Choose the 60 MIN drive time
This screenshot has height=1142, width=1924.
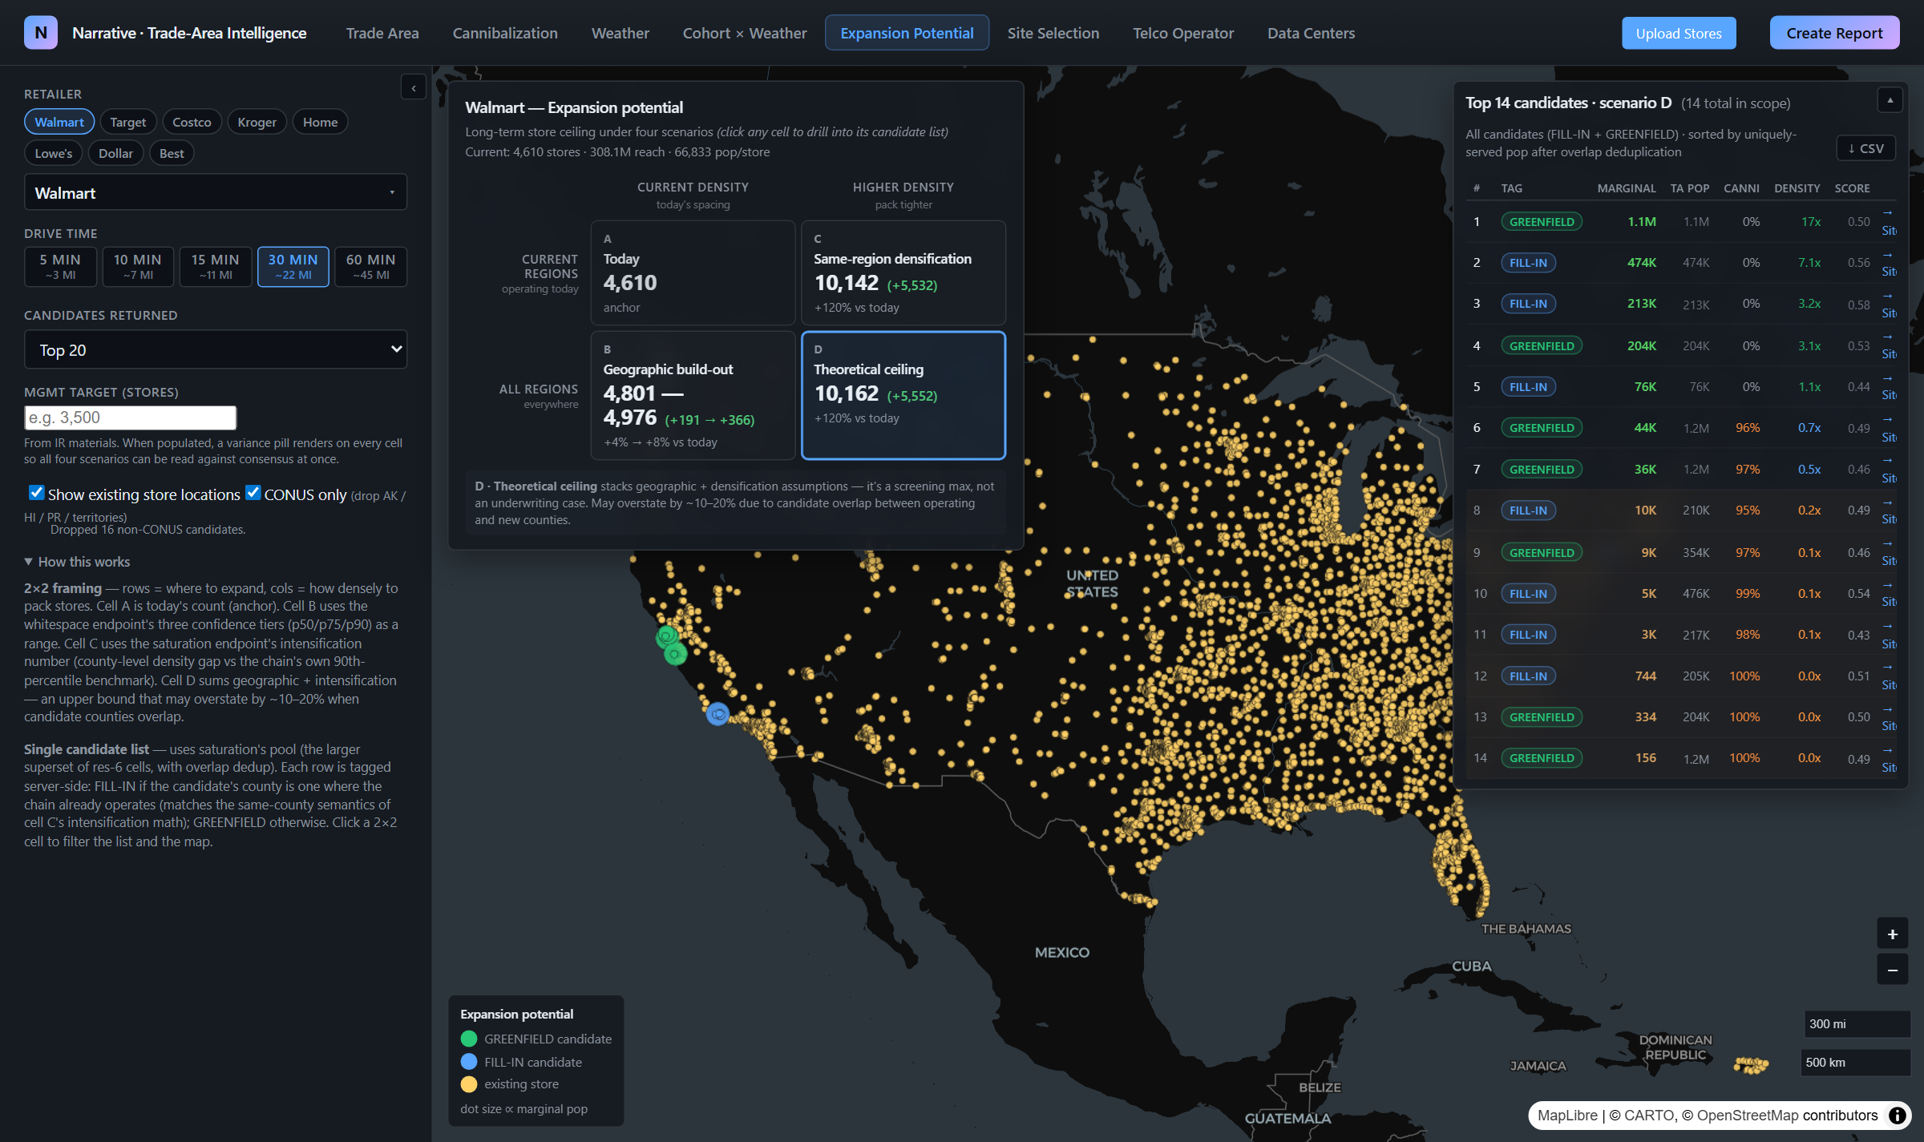(371, 267)
